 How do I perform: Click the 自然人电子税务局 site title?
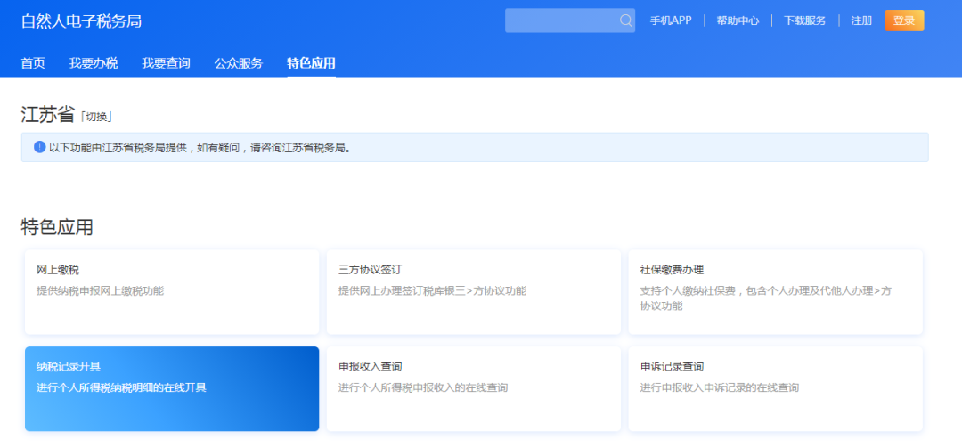coord(81,20)
